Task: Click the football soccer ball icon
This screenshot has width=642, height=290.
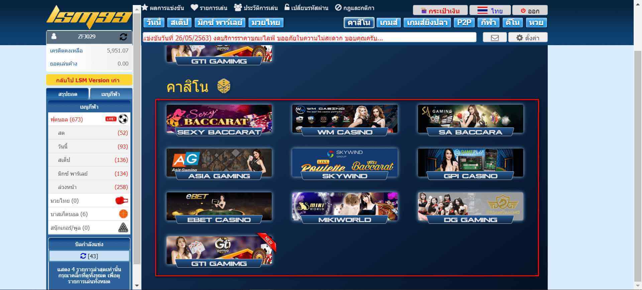Action: coord(123,119)
